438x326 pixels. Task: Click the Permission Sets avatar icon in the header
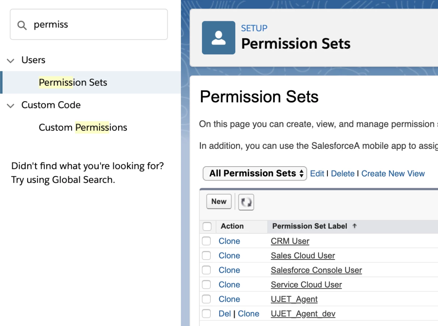(x=218, y=37)
